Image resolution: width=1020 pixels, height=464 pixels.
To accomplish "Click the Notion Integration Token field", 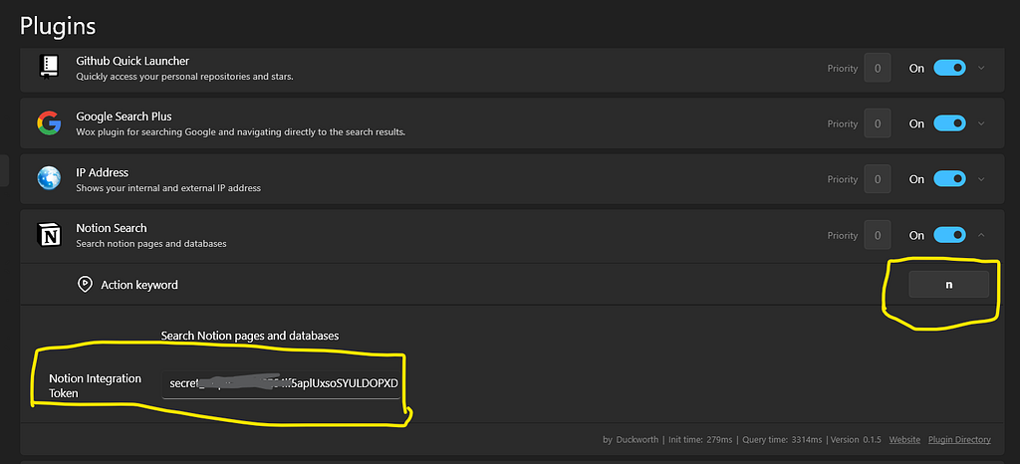I will pyautogui.click(x=281, y=383).
